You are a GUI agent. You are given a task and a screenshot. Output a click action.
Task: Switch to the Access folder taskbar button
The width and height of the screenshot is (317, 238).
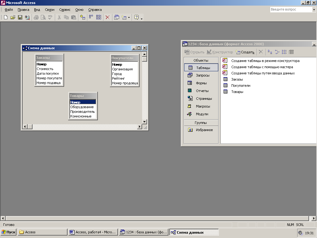coord(42,232)
